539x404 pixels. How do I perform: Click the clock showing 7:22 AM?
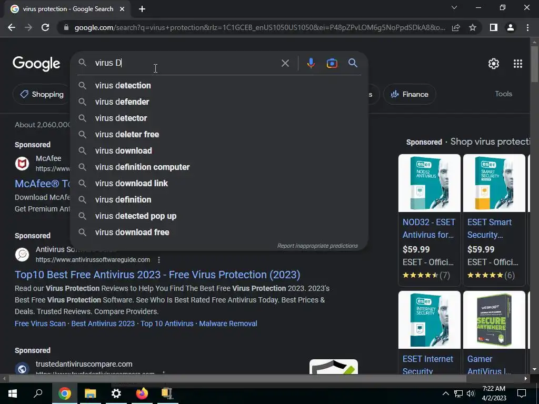[x=494, y=389]
